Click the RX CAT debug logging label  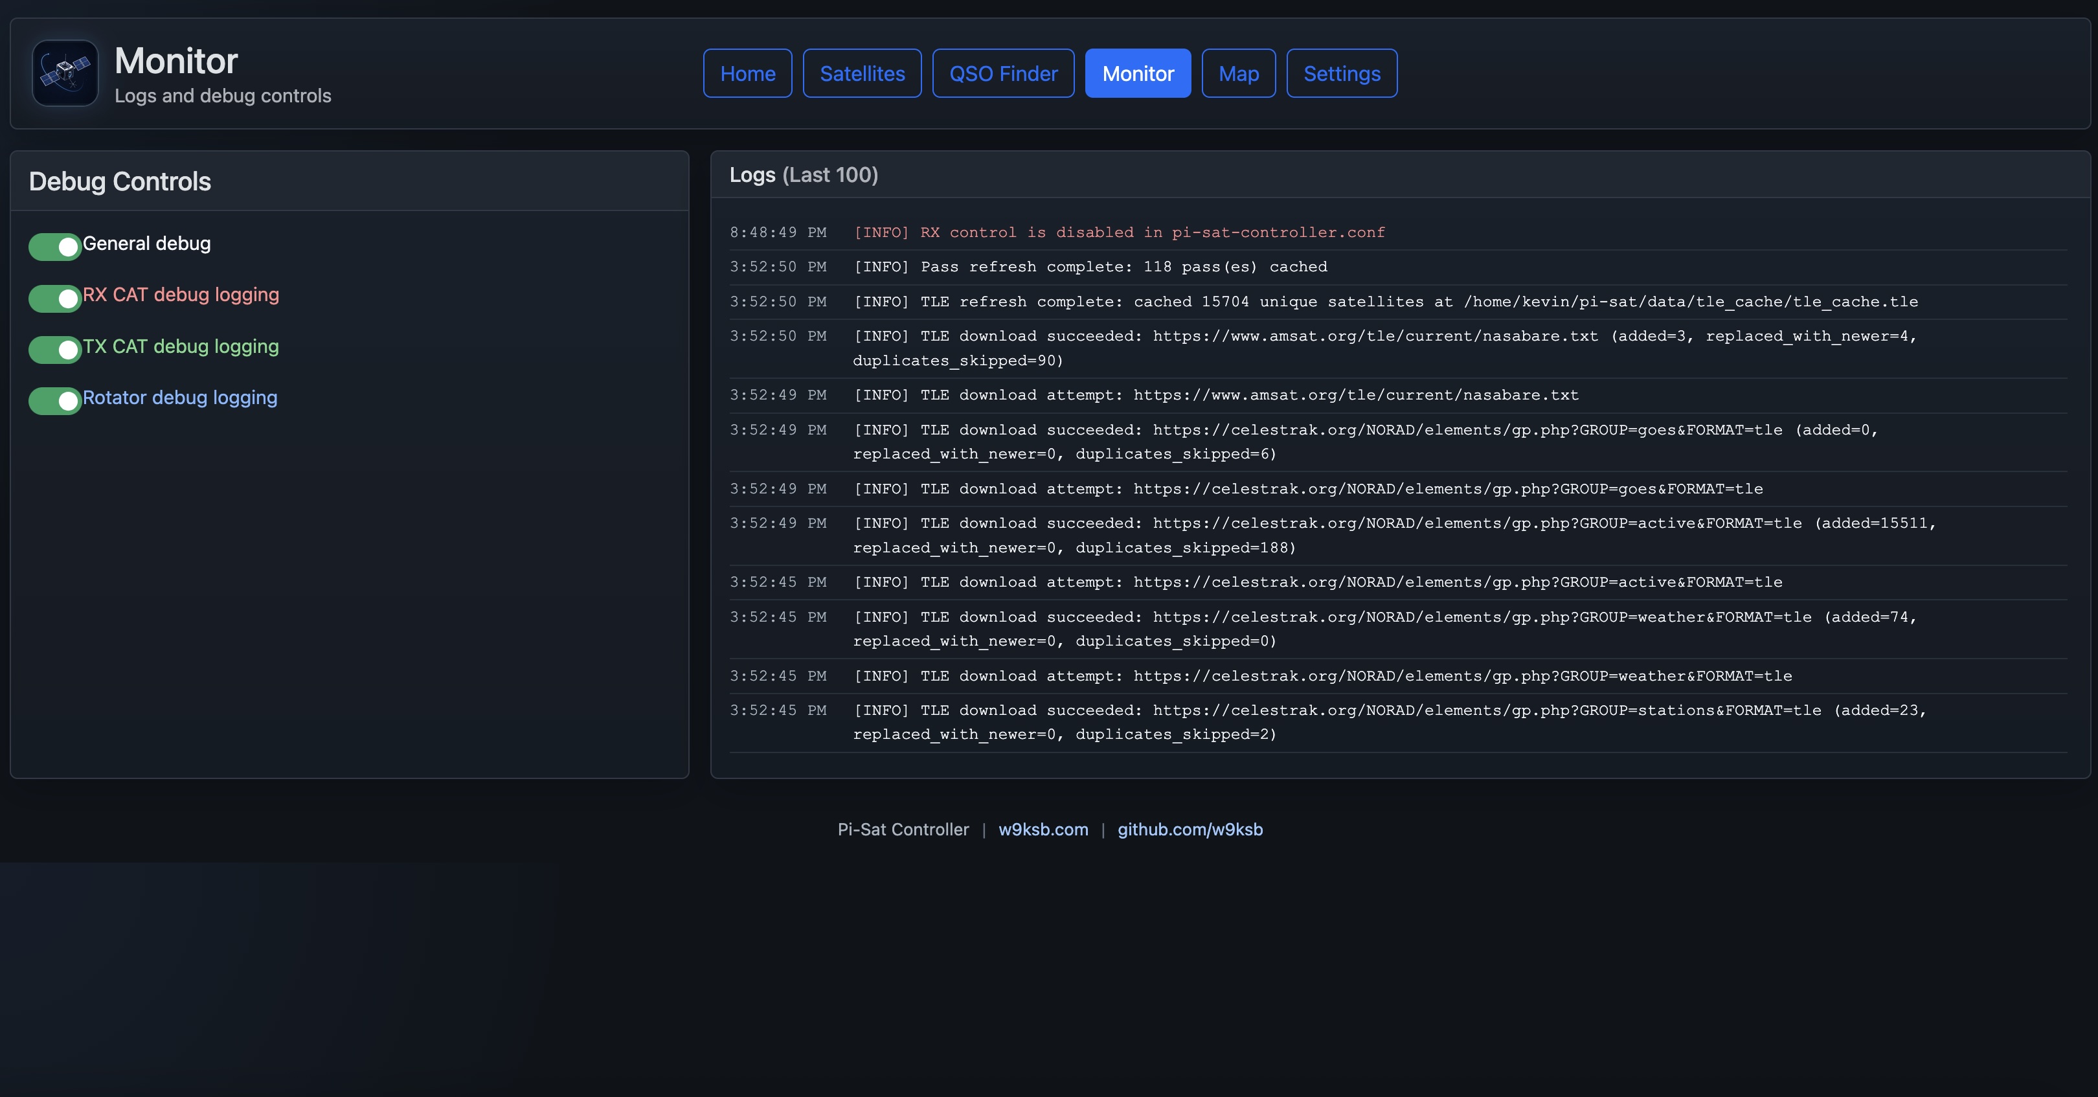tap(181, 295)
